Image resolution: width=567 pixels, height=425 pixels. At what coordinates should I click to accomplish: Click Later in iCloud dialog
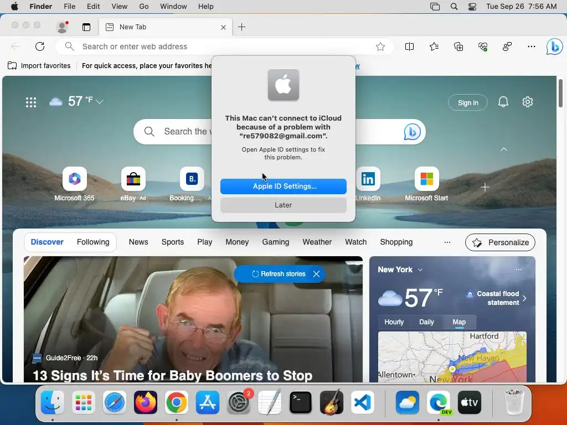pos(283,205)
